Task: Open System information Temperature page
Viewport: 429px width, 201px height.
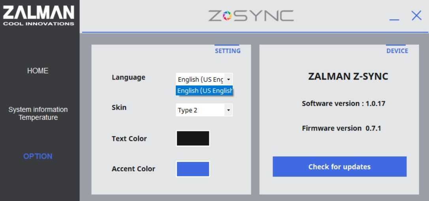Action: pos(38,114)
